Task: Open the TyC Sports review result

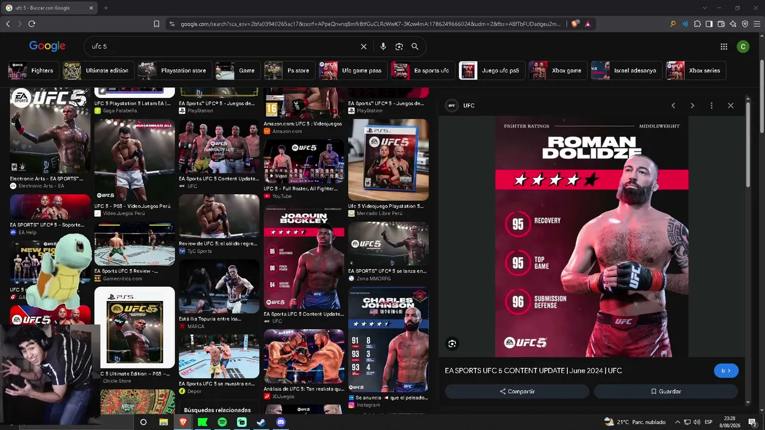Action: tap(219, 216)
